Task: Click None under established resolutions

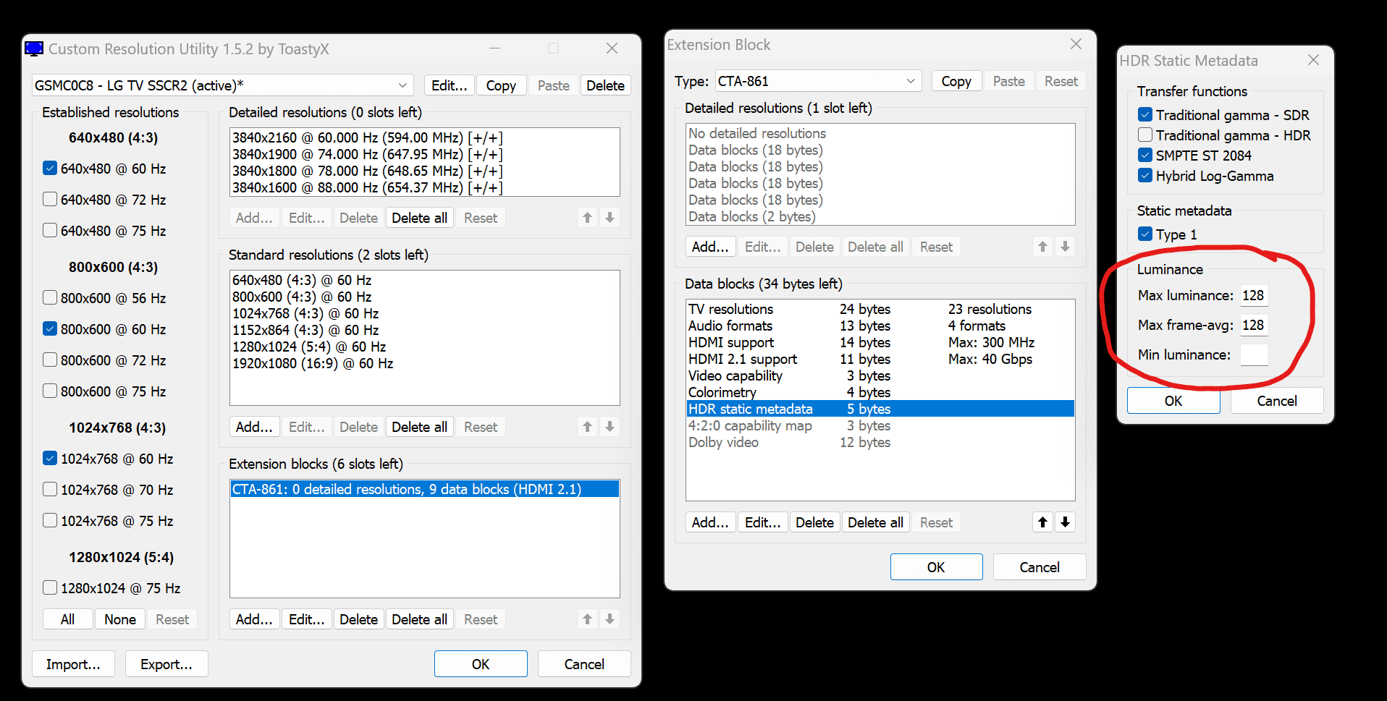Action: tap(120, 619)
